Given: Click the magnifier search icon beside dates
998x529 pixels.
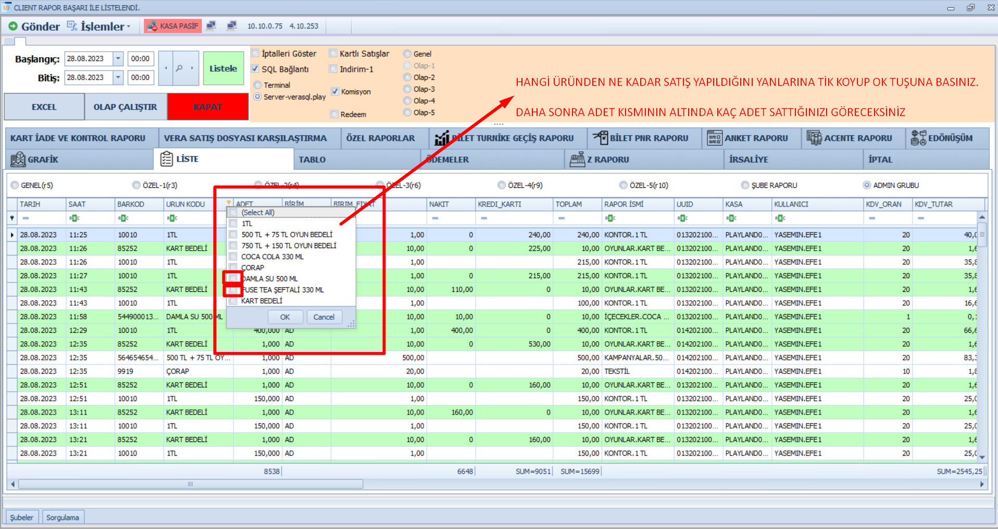Looking at the screenshot, I should [x=179, y=68].
